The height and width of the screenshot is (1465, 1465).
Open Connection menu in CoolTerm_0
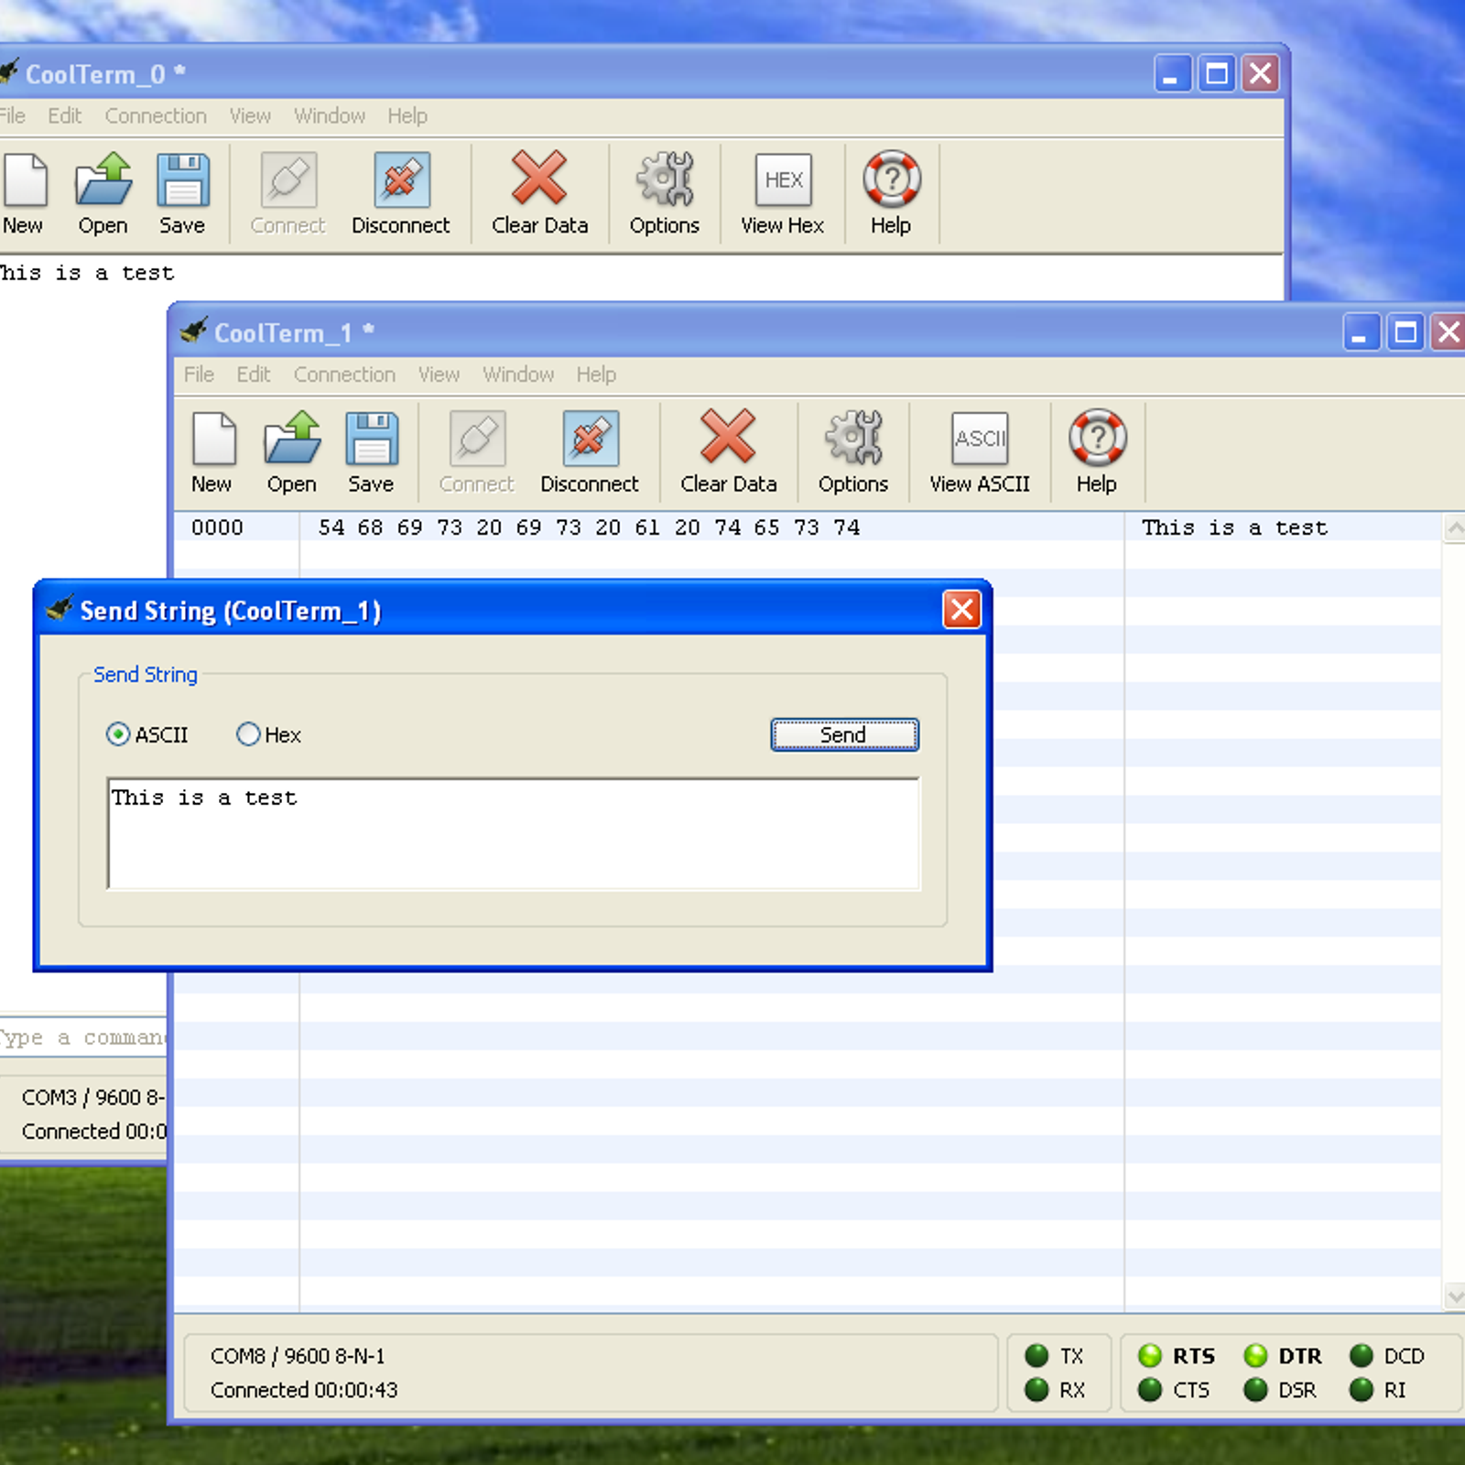[x=156, y=116]
